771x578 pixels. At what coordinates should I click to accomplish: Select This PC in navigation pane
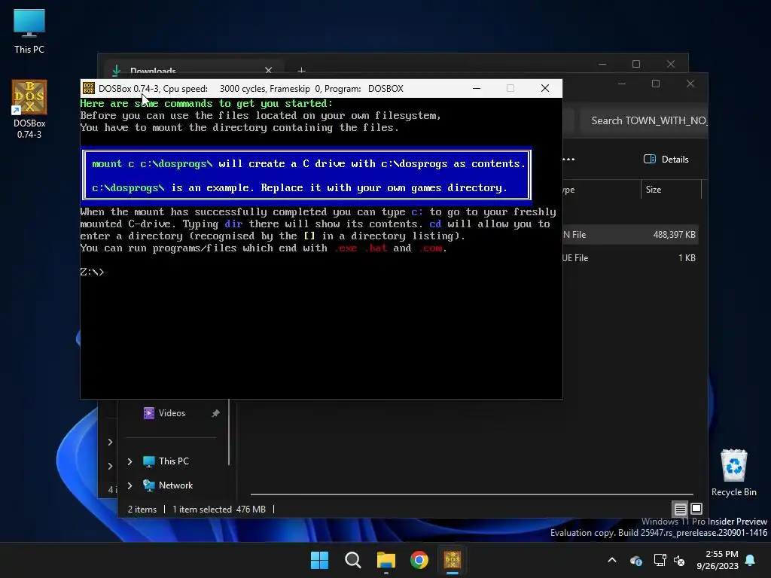click(174, 461)
